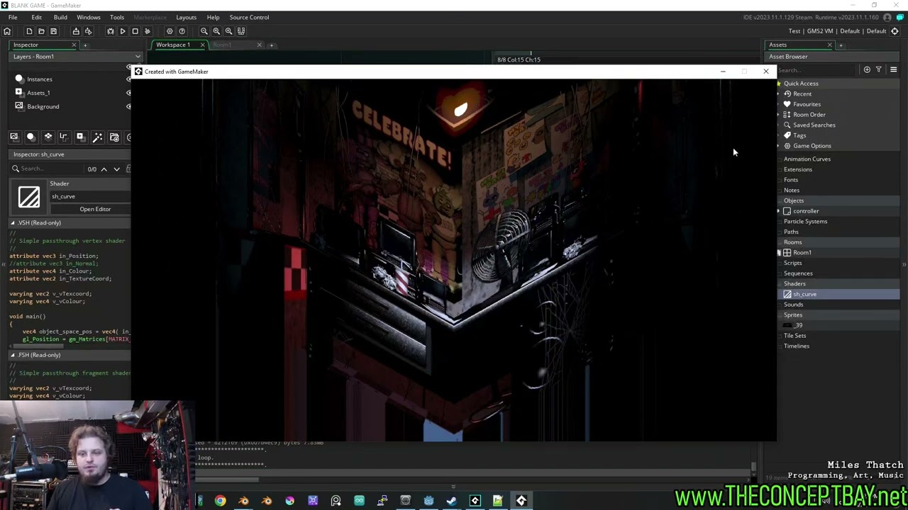This screenshot has height=510, width=908.
Task: Create a new tile layer
Action: [48, 137]
